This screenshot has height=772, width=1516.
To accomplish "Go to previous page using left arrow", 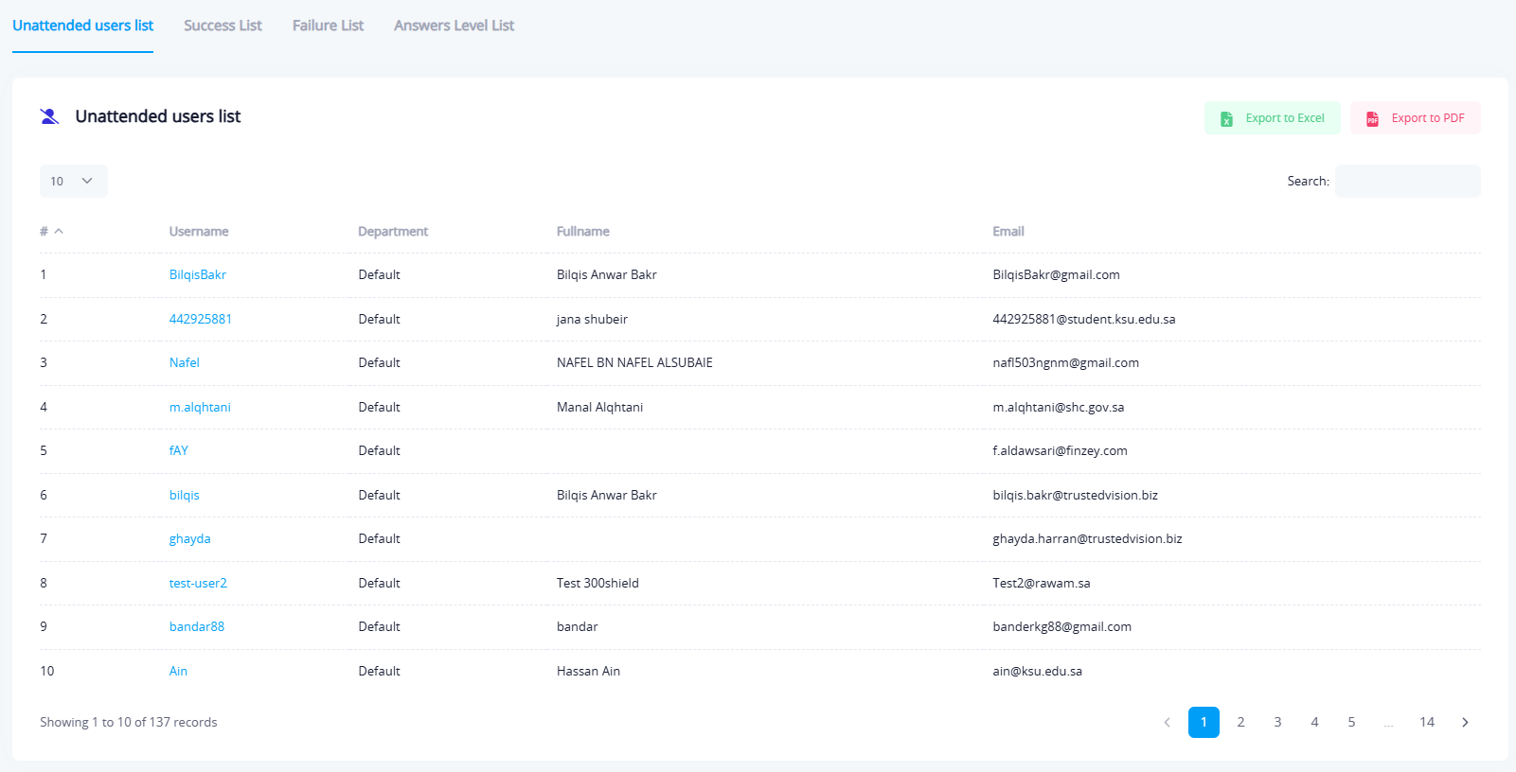I will [x=1167, y=722].
